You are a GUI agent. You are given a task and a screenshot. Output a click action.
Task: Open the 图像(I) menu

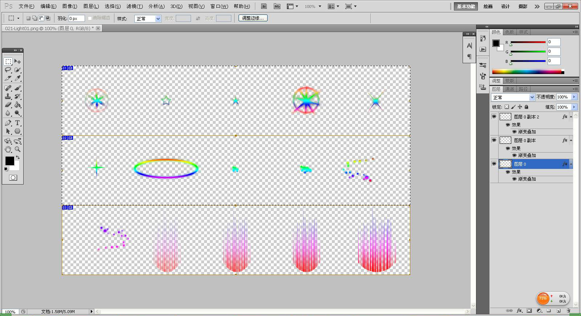click(x=70, y=6)
